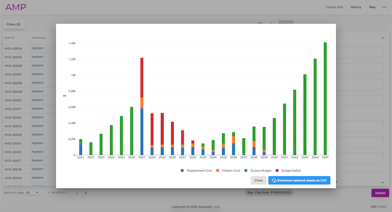The height and width of the screenshot is (212, 392).
Task: Expand the lower right panel chevron
Action: click(382, 182)
